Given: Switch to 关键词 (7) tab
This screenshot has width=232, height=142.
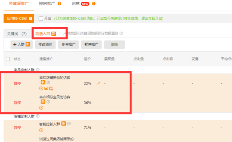Looking at the screenshot, I should [17, 34].
